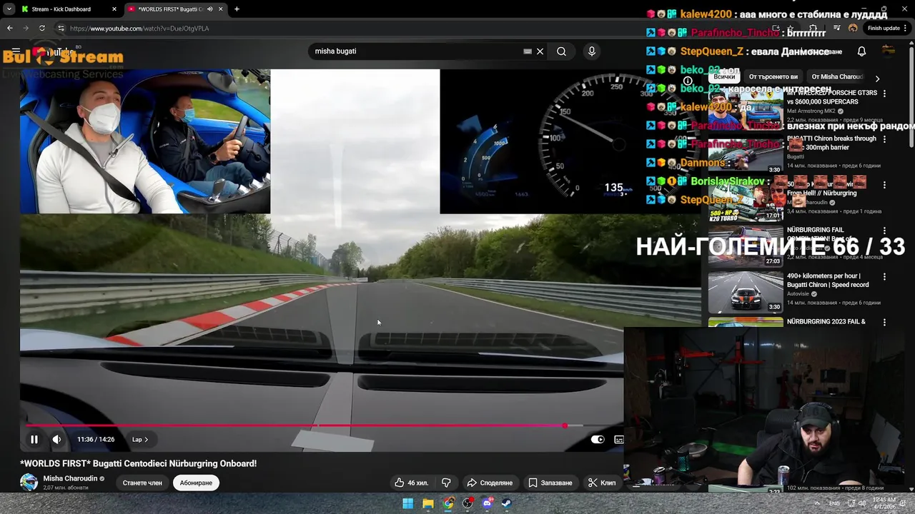Open the Misha Charoudin channel name link

(70, 479)
